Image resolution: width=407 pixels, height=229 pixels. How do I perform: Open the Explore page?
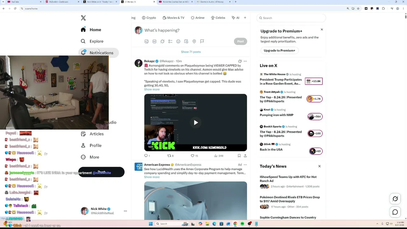coord(92,41)
